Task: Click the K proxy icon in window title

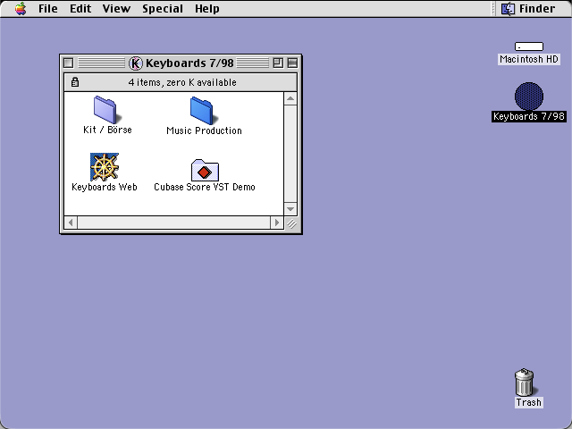Action: pos(135,63)
